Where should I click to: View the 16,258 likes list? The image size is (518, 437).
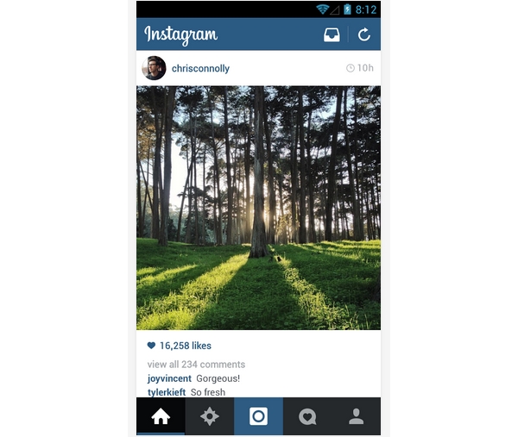186,346
